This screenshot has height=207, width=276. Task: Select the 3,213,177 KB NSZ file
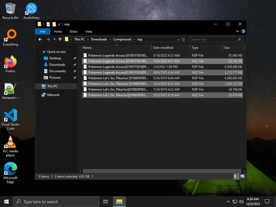[163, 72]
